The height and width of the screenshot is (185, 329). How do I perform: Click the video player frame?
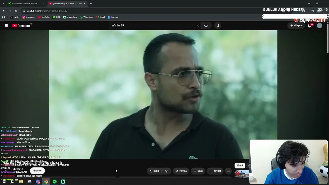point(163,95)
